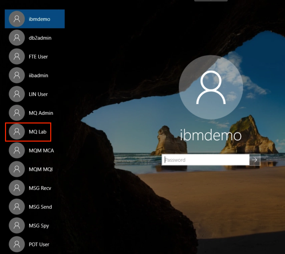Screen dimensions: 285x254
Task: Click the MSG Recv avatar icon
Action: click(x=17, y=188)
